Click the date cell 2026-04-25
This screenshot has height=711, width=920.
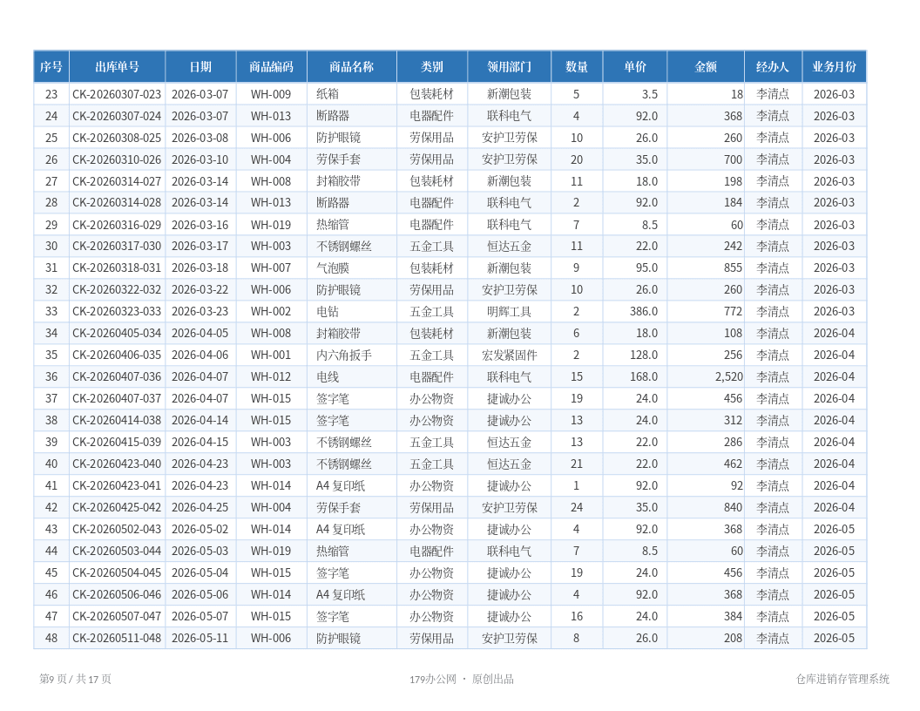click(200, 507)
